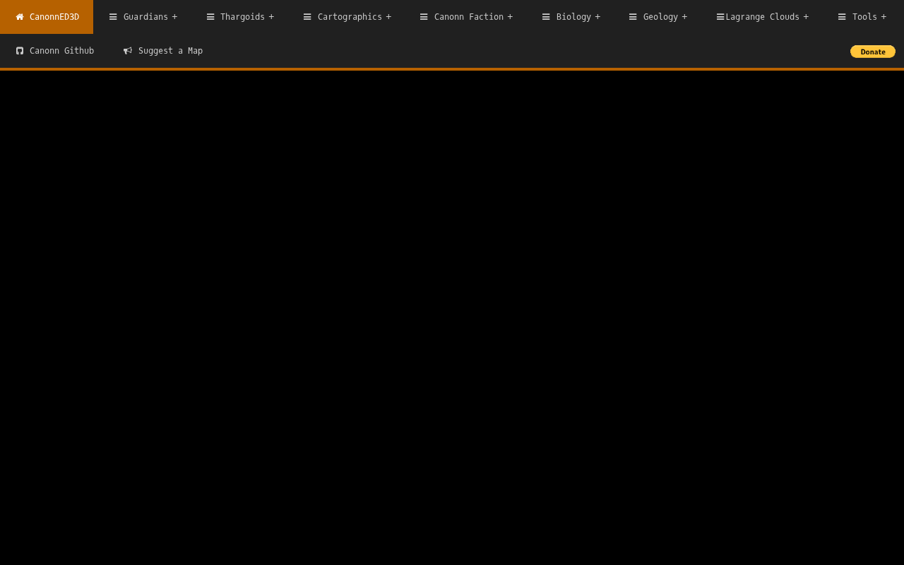Click the hamburger icon beside Guardians
The height and width of the screenshot is (565, 904).
113,17
